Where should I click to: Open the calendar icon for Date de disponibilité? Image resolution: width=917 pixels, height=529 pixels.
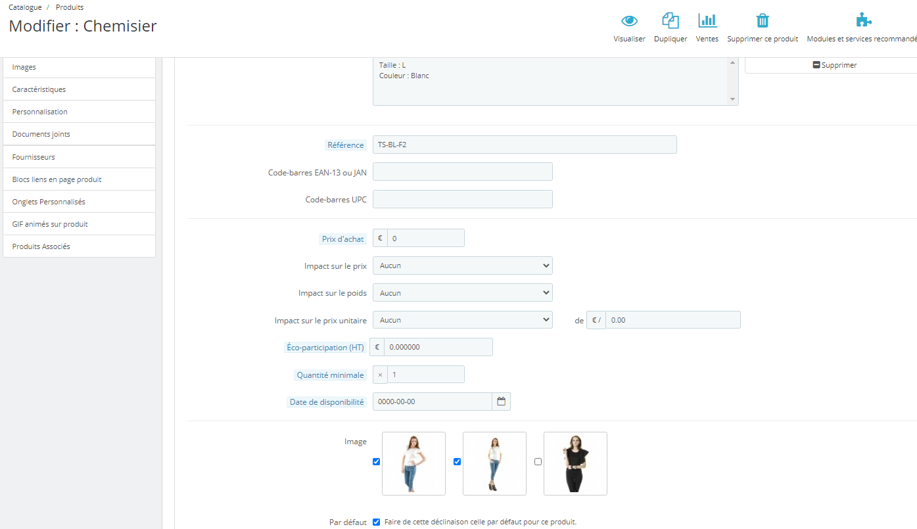(x=501, y=402)
